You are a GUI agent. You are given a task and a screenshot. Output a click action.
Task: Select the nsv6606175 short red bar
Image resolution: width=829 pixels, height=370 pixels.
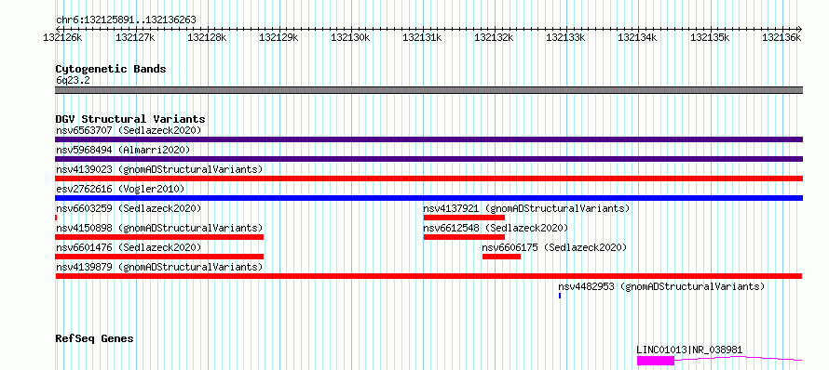point(501,257)
